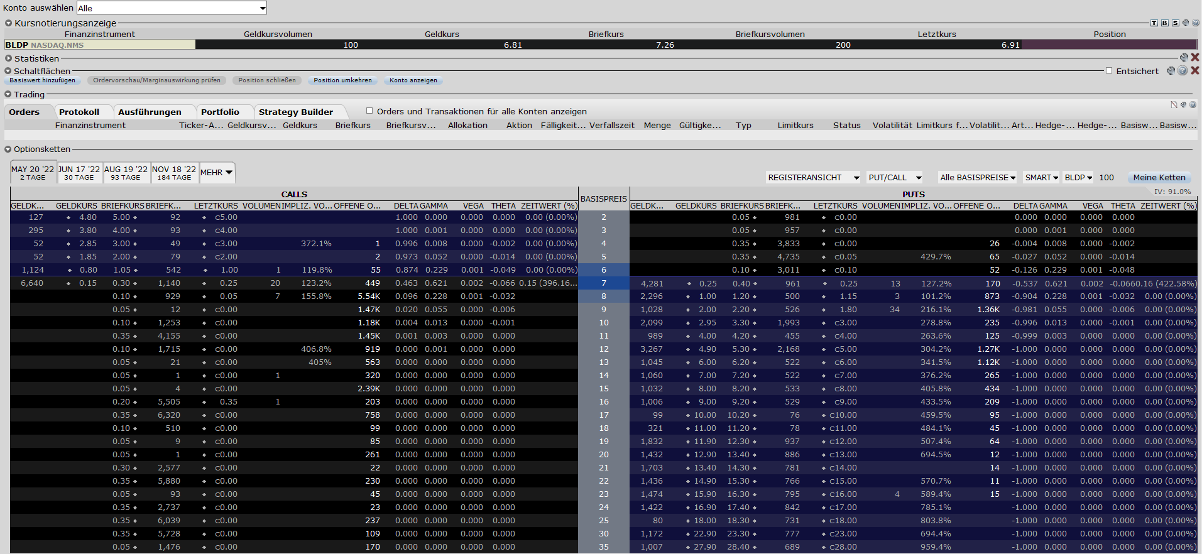
Task: Click the Limitkurs column header in Orders
Action: (795, 125)
